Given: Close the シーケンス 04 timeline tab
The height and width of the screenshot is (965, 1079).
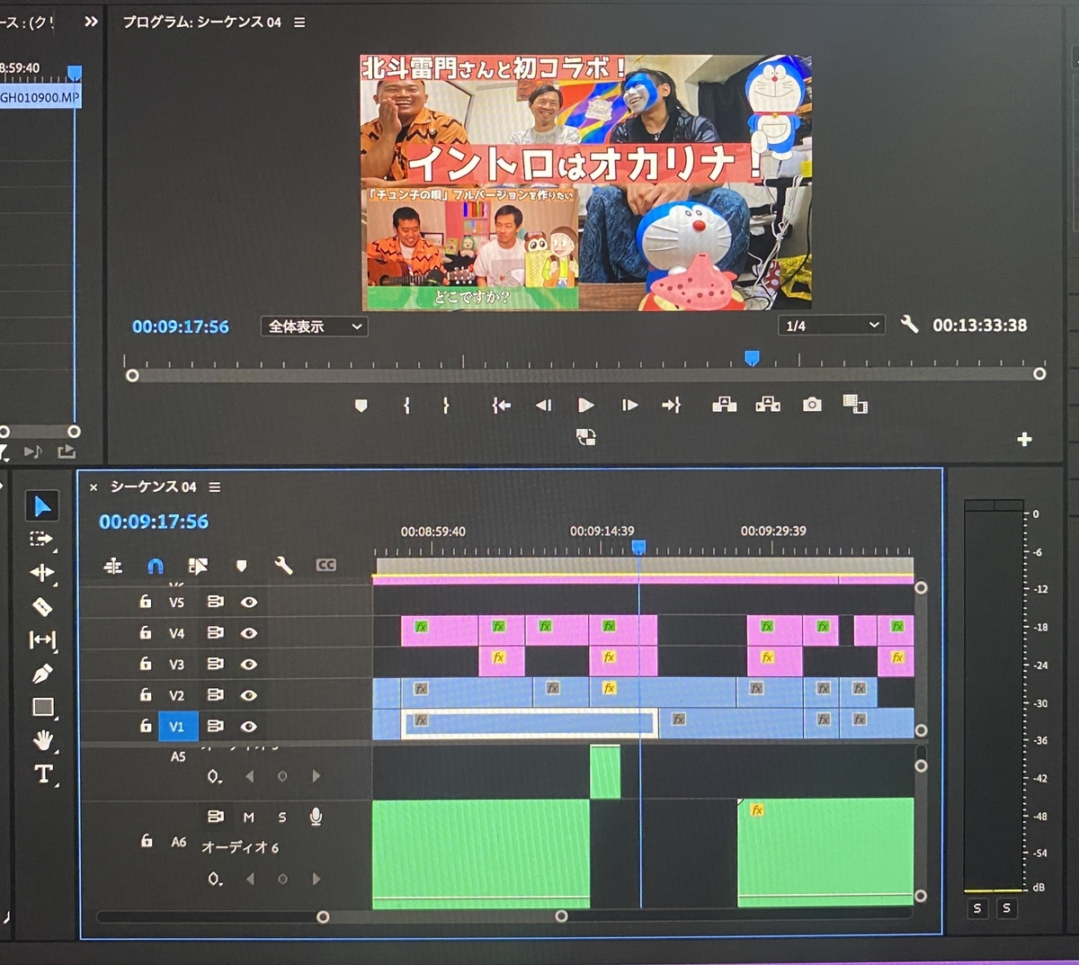Looking at the screenshot, I should (x=94, y=487).
